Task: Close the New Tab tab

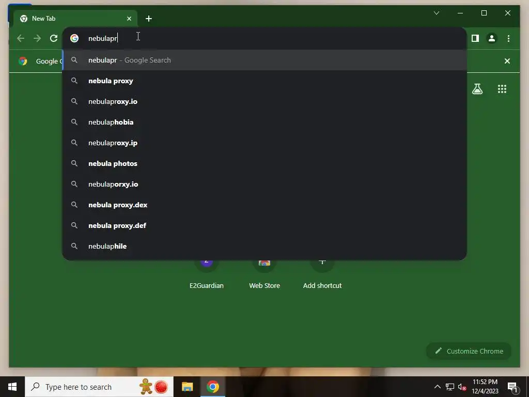Action: [x=129, y=19]
